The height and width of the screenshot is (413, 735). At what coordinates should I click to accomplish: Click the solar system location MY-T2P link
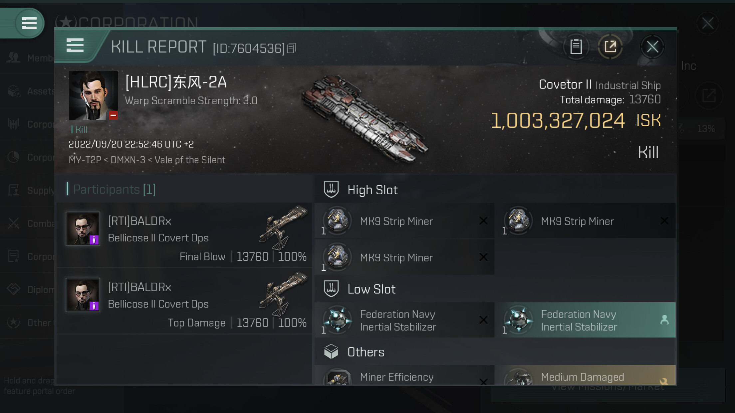click(x=85, y=160)
